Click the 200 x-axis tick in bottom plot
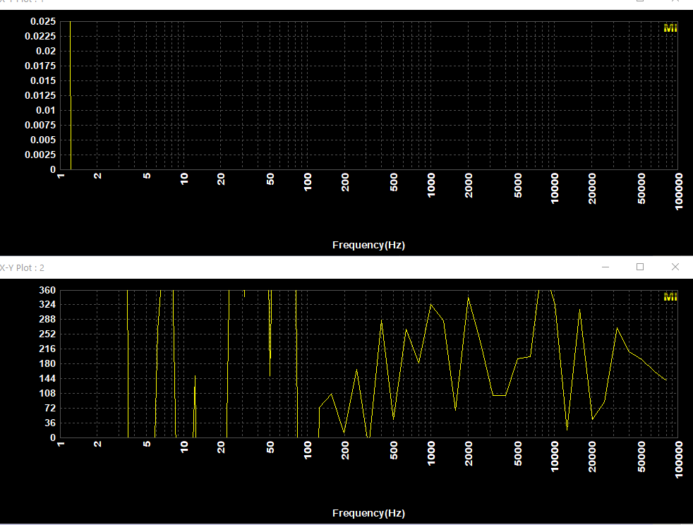693x525 pixels. 345,450
